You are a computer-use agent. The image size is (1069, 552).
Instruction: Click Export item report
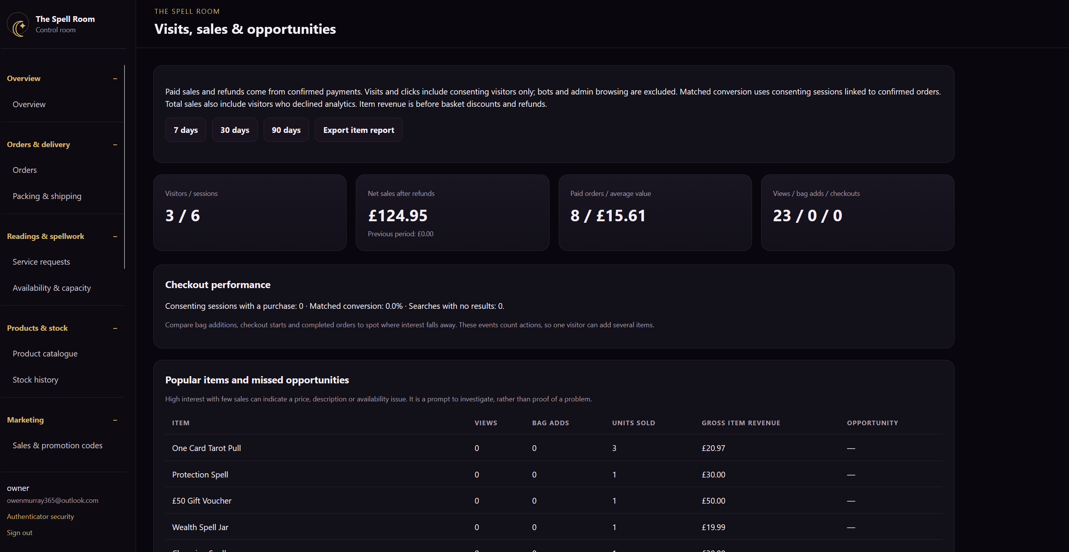tap(359, 130)
